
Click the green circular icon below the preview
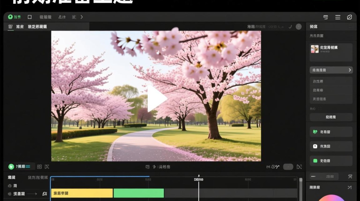[x=11, y=167]
